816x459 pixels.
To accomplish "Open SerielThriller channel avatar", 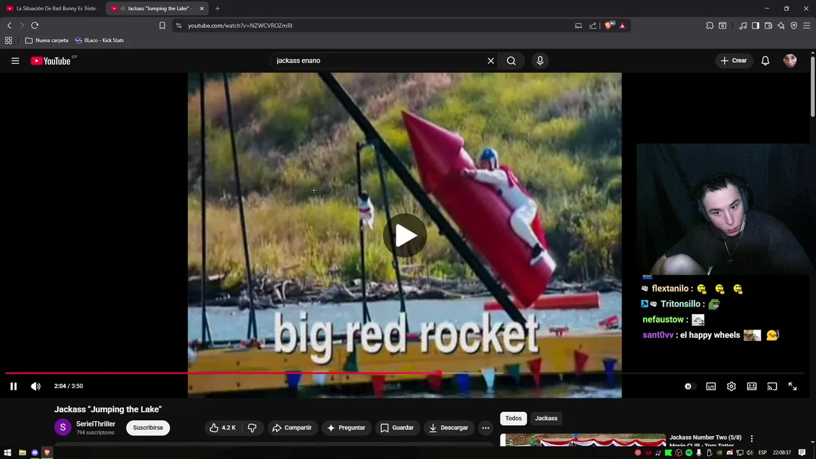I will click(x=62, y=427).
